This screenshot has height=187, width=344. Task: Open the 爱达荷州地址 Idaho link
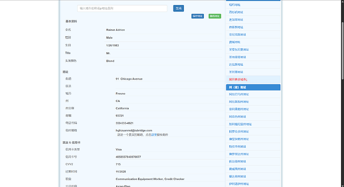pyautogui.click(x=237, y=176)
